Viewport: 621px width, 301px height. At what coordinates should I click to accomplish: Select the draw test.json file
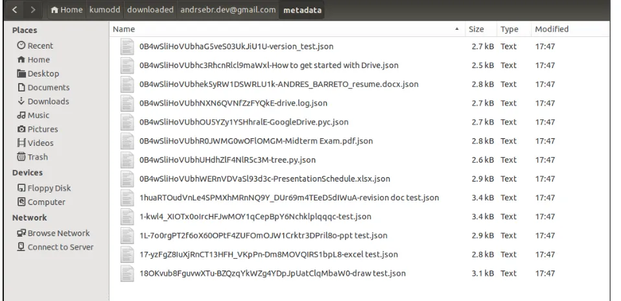pos(272,273)
